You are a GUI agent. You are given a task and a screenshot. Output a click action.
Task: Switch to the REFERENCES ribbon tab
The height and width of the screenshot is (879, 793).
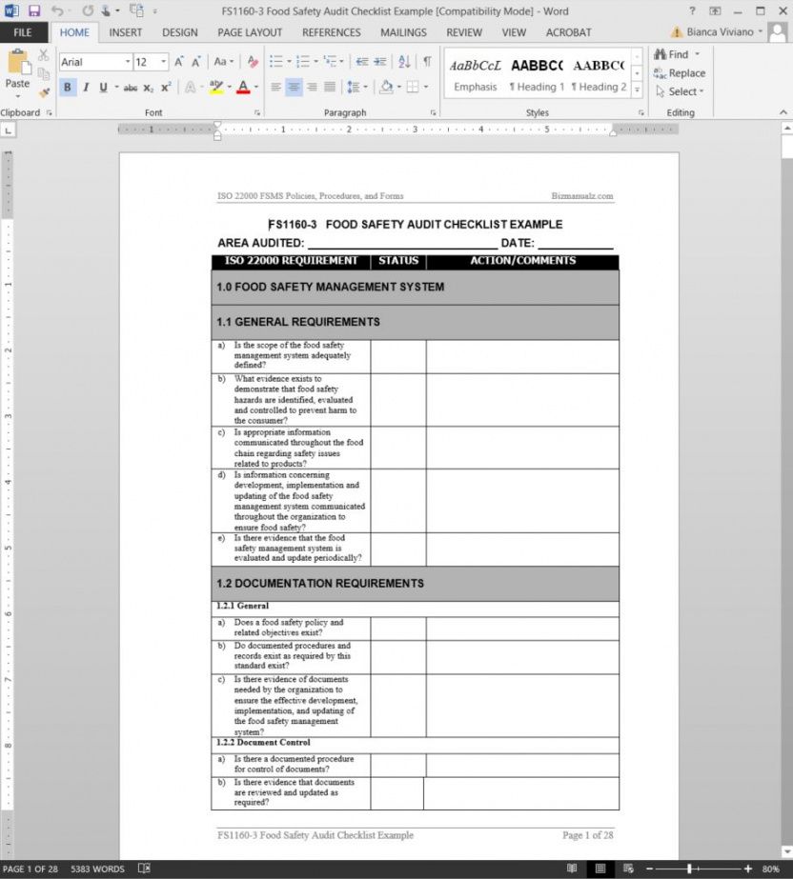(x=332, y=31)
